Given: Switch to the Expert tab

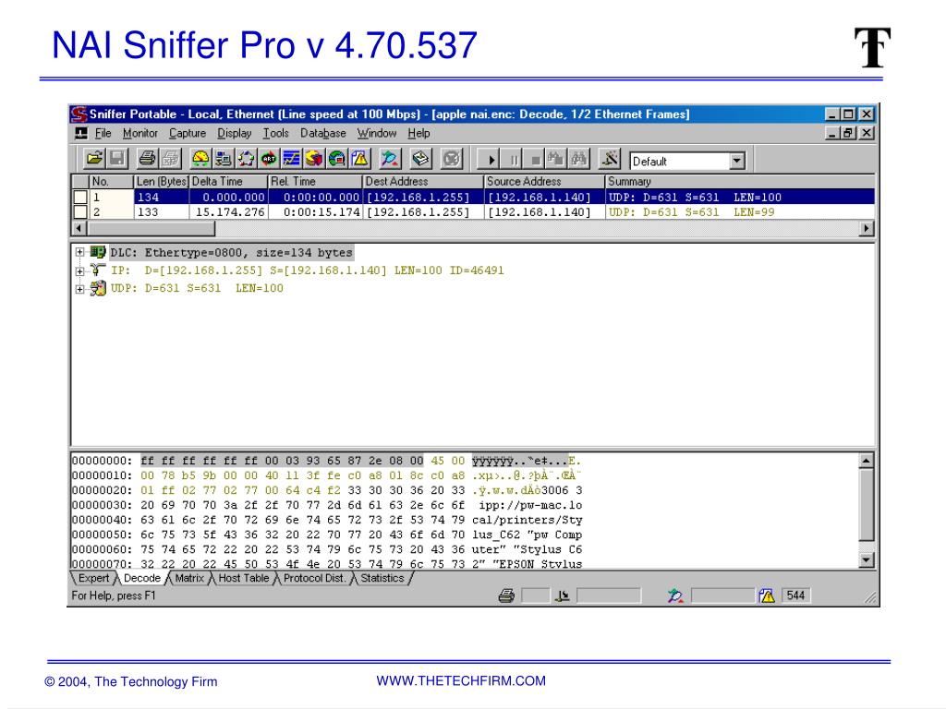Looking at the screenshot, I should pyautogui.click(x=93, y=578).
